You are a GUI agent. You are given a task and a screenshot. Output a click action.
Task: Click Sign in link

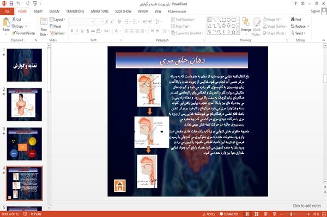315,11
